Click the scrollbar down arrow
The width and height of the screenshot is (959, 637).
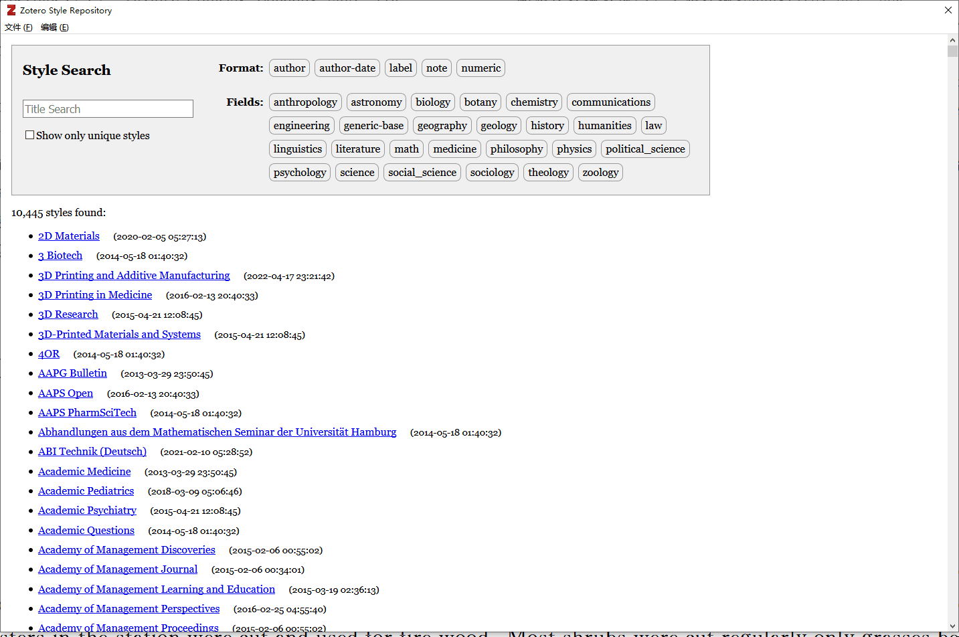(952, 626)
